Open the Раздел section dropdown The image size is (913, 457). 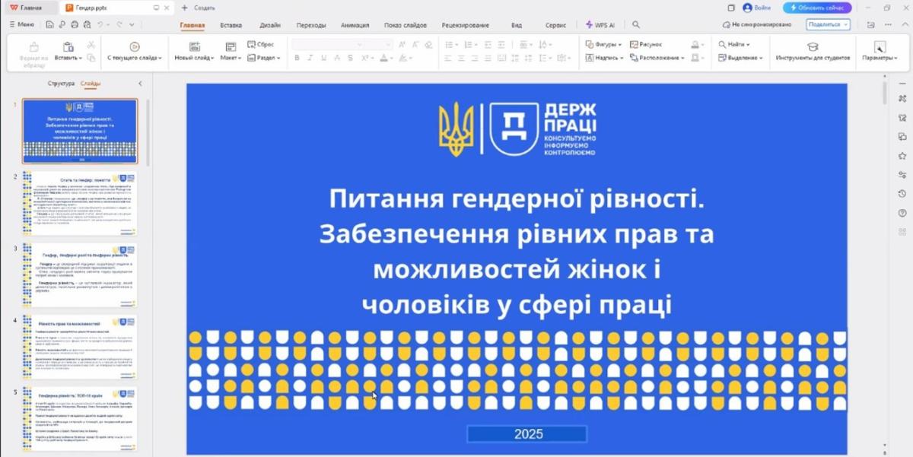pyautogui.click(x=263, y=58)
